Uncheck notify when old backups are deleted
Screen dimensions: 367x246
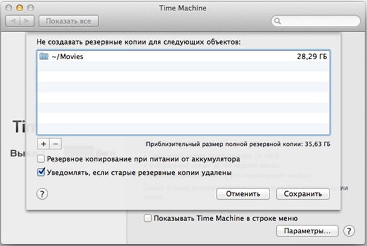click(41, 172)
